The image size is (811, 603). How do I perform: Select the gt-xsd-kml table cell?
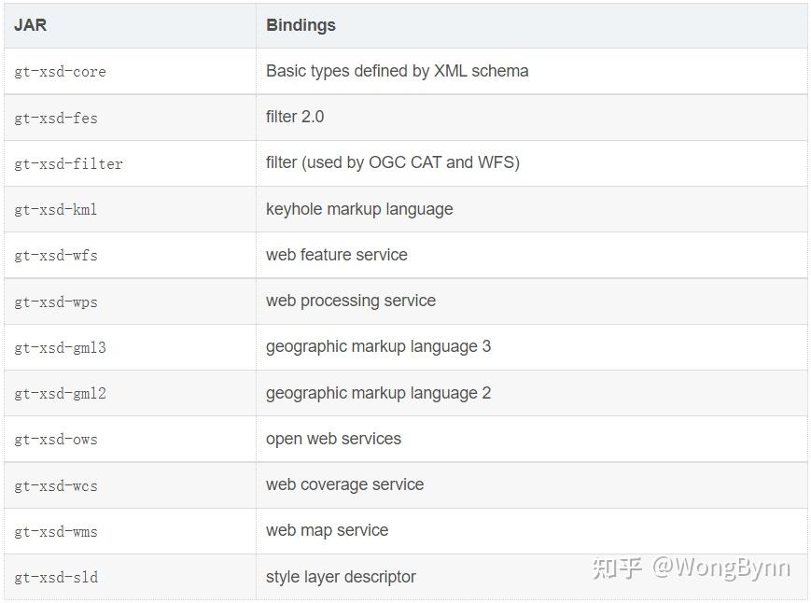56,209
